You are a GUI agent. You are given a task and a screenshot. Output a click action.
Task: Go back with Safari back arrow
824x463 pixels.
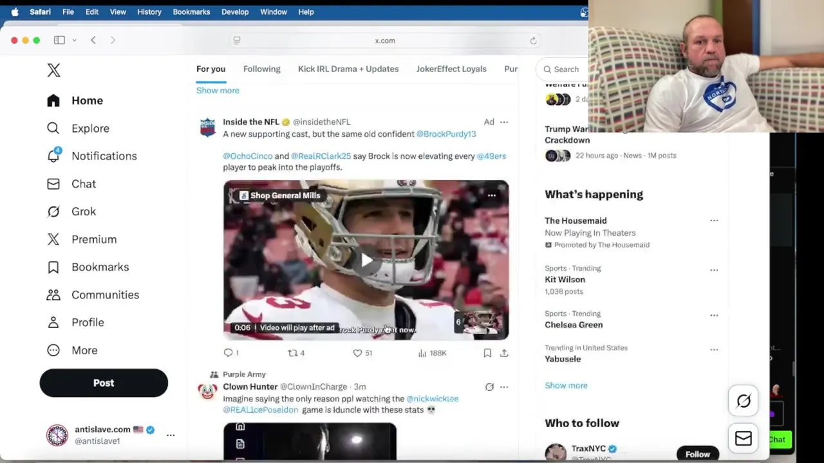(x=93, y=40)
